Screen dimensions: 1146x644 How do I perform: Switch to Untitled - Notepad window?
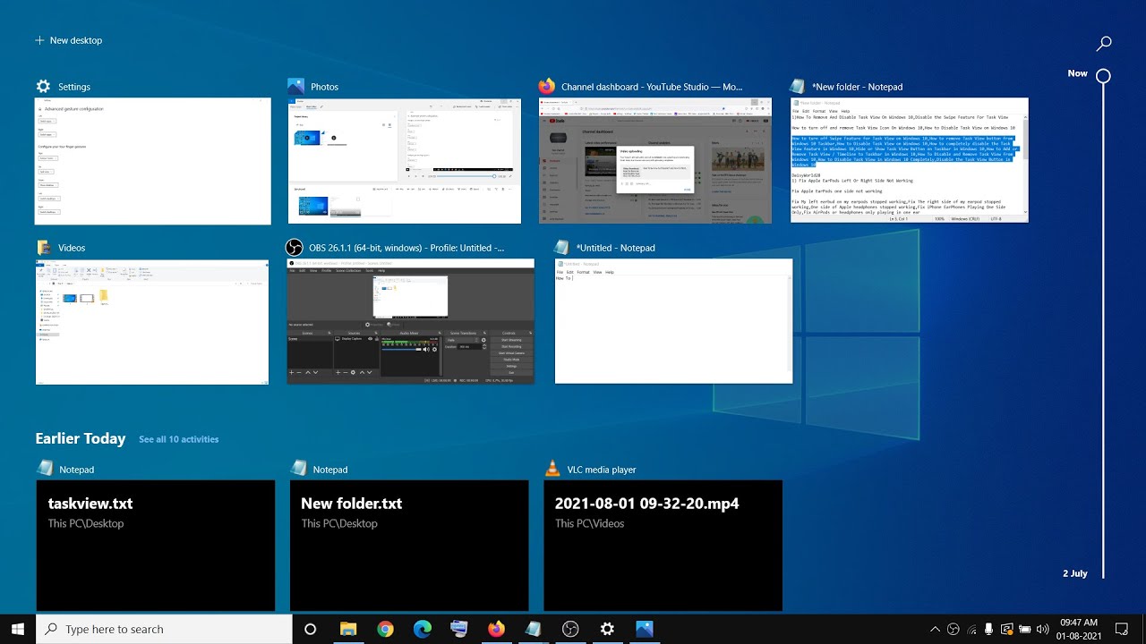(x=674, y=321)
